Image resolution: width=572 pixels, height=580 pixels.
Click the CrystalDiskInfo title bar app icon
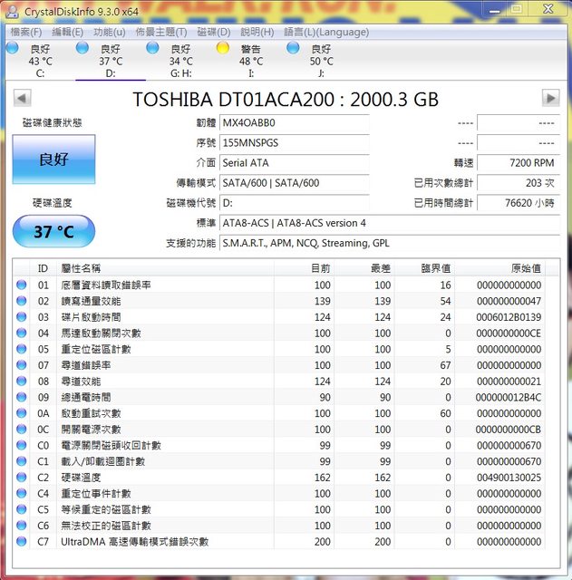click(12, 11)
